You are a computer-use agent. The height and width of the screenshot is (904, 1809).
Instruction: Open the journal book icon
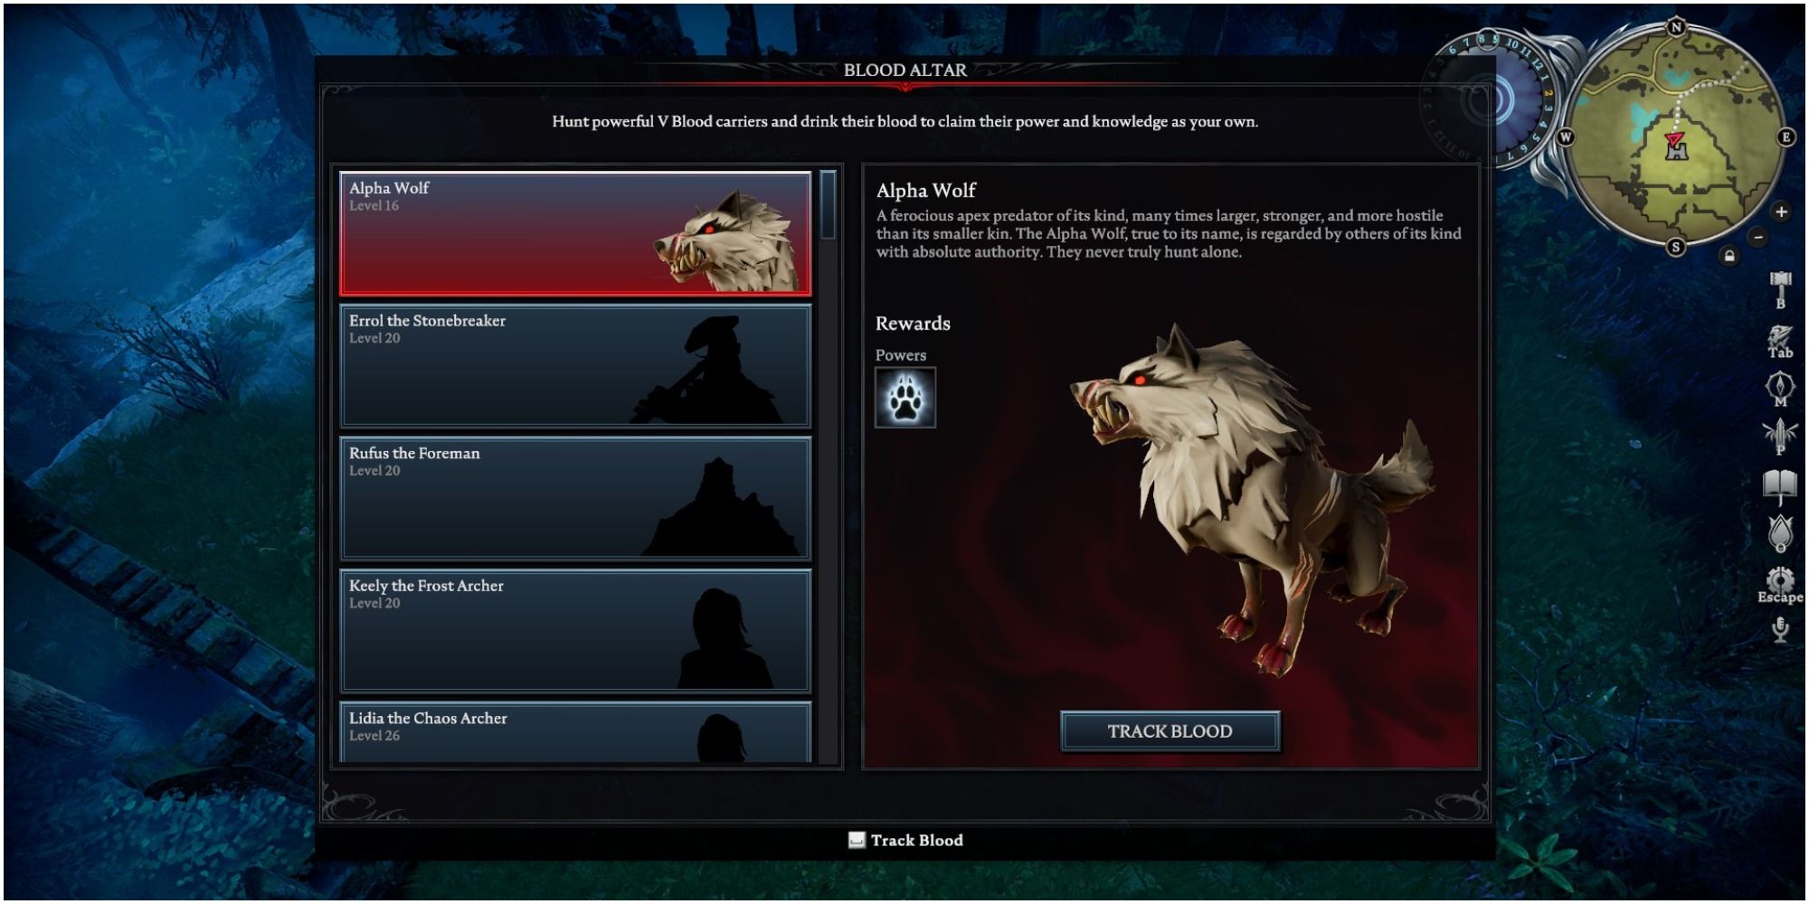(x=1780, y=488)
